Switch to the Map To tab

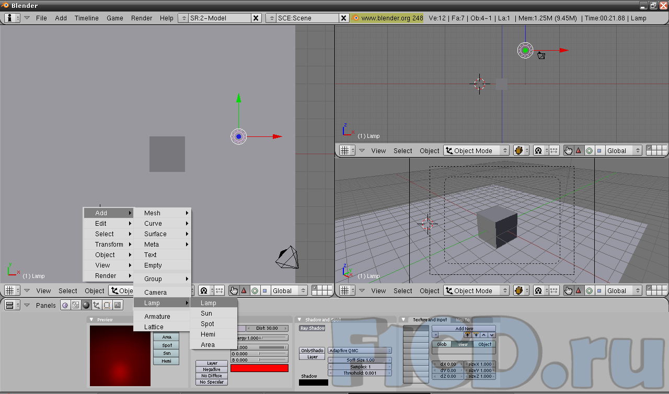pyautogui.click(x=463, y=319)
